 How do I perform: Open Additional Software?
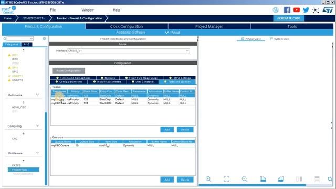pyautogui.click(x=131, y=33)
